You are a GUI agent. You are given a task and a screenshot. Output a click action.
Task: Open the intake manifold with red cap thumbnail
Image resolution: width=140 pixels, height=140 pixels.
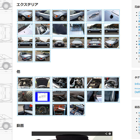(x=111, y=83)
